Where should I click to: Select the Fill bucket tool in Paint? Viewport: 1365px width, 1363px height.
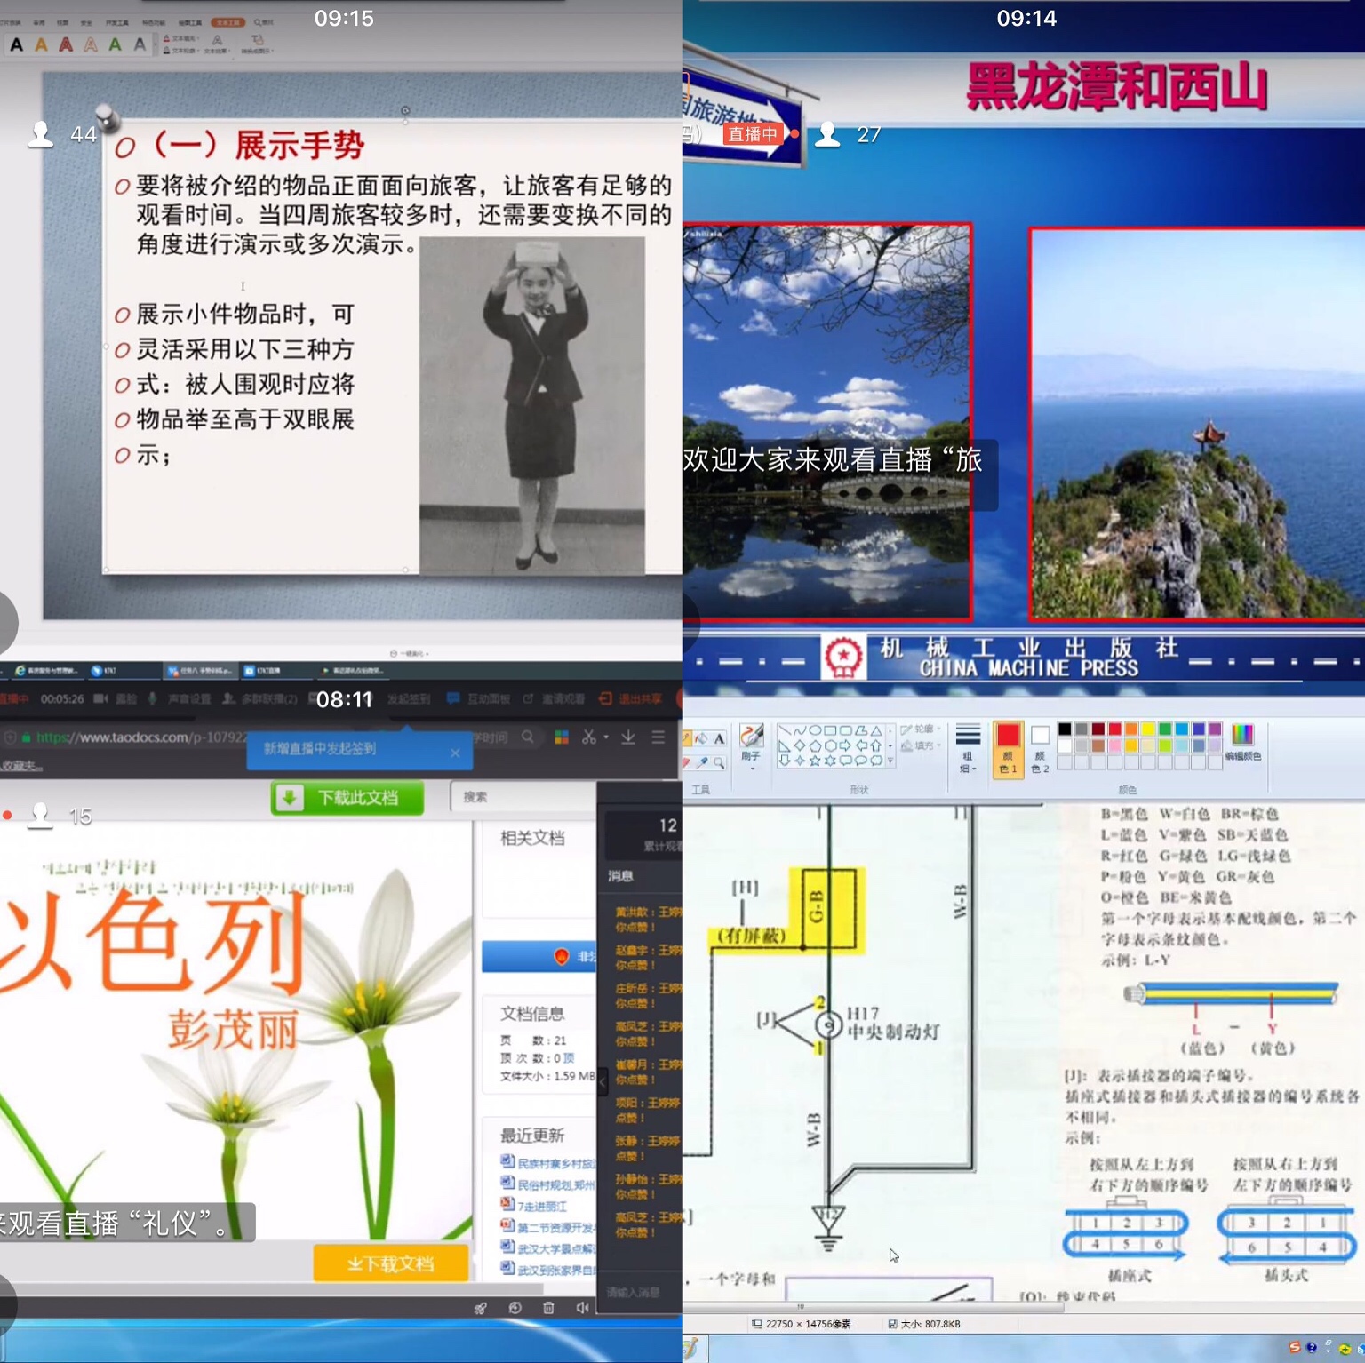click(702, 738)
